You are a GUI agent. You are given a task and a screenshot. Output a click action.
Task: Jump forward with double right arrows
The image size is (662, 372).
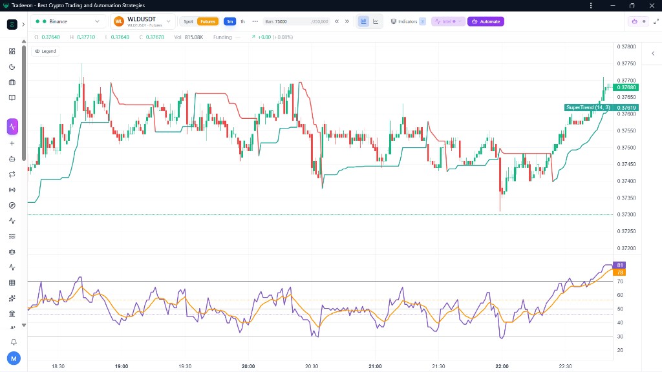[347, 21]
